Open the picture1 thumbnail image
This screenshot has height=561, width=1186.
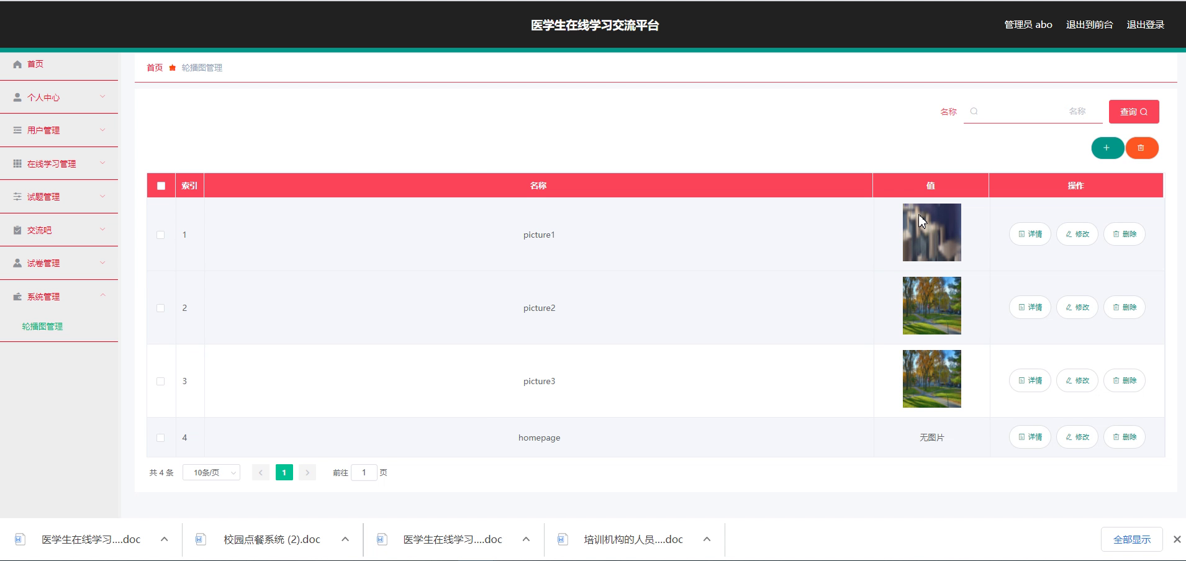click(931, 232)
